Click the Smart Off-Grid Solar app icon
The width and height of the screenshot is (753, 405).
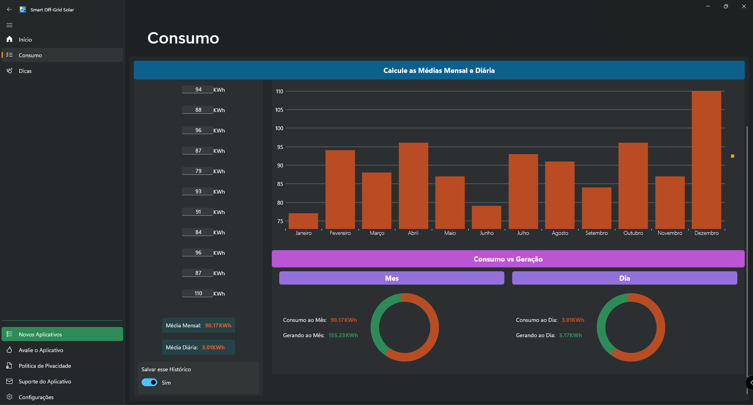pyautogui.click(x=23, y=9)
